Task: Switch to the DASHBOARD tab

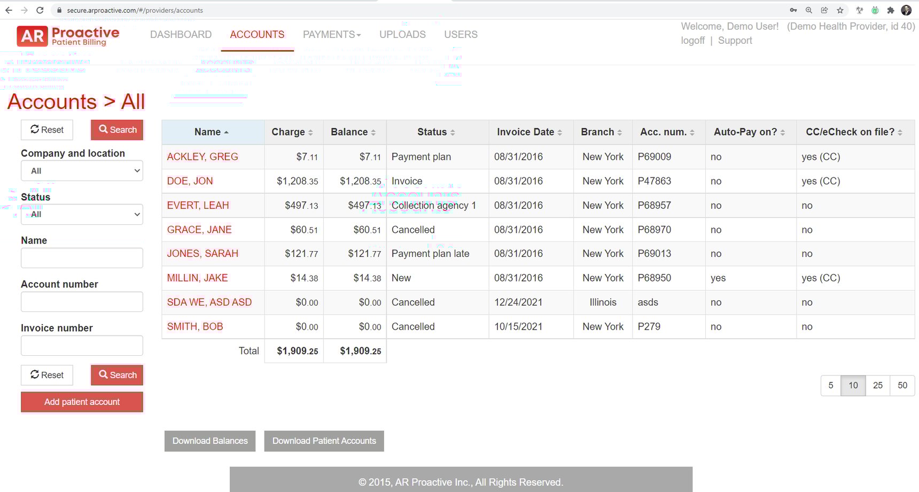Action: pos(181,34)
